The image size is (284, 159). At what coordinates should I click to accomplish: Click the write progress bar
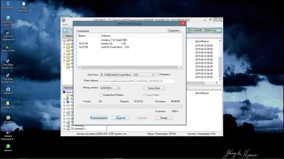[x=130, y=106]
